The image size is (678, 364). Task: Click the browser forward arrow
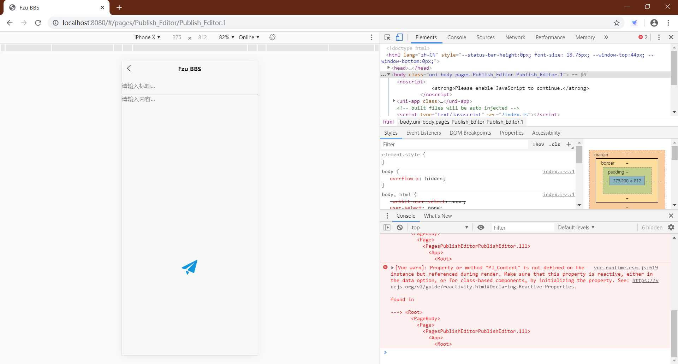tap(24, 23)
